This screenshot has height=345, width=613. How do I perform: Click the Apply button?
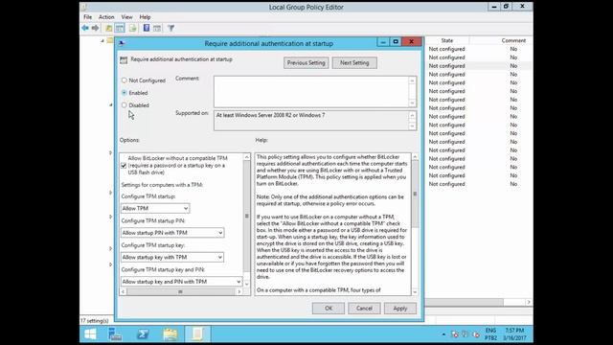click(400, 309)
